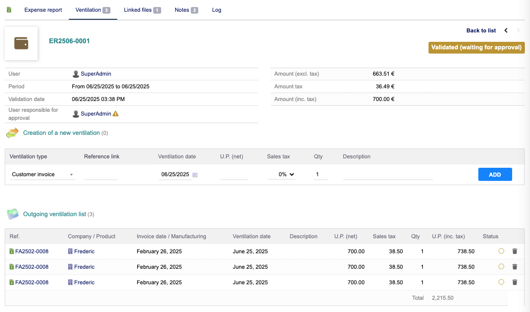Click the status circle in the first row
Image resolution: width=530 pixels, height=312 pixels.
pos(501,251)
